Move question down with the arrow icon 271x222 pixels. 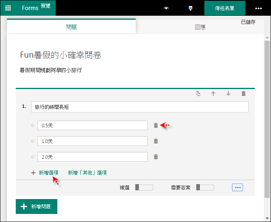pos(228,93)
